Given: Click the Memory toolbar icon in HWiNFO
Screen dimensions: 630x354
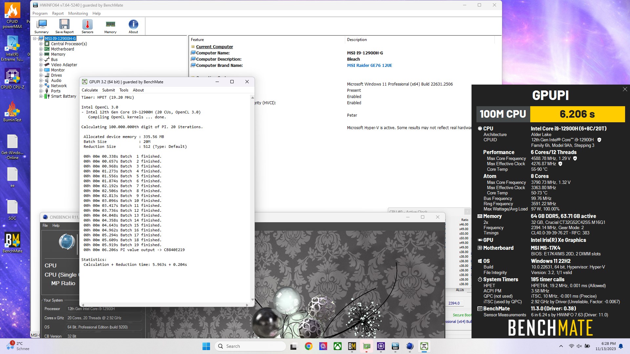Looking at the screenshot, I should [110, 26].
